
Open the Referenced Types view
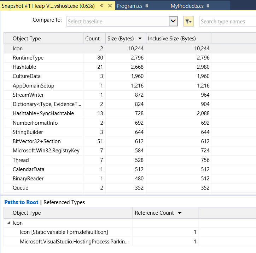coord(64,202)
